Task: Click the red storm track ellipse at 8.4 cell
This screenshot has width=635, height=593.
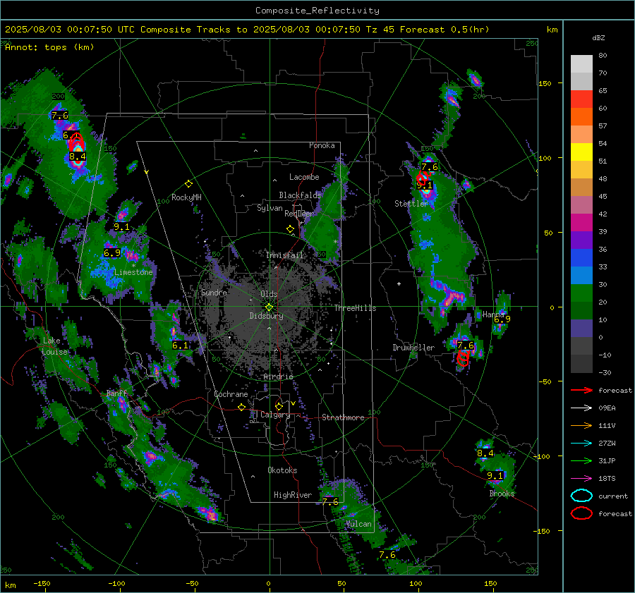Action: pyautogui.click(x=76, y=143)
